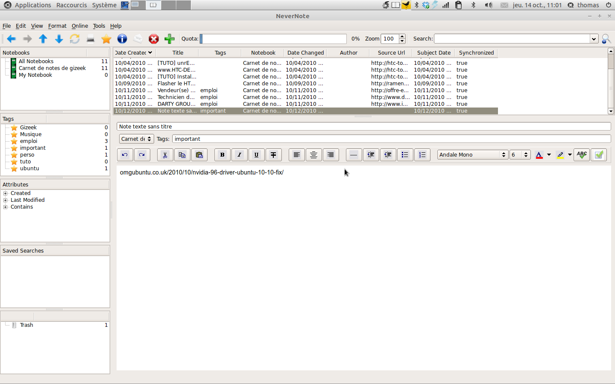
Task: Toggle underline formatting
Action: coord(256,155)
